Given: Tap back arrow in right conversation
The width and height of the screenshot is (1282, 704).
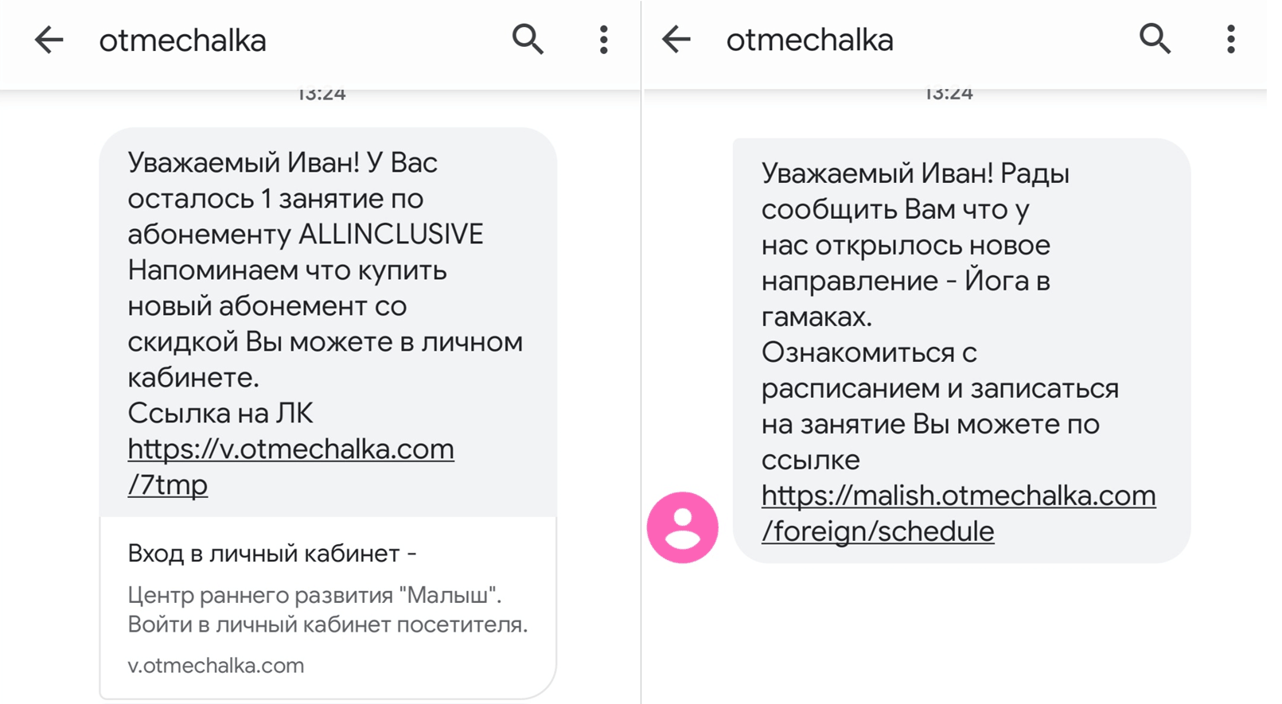Looking at the screenshot, I should pos(676,39).
